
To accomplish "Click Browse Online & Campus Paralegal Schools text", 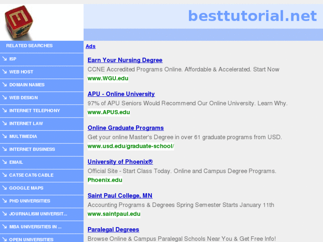I will [182, 239].
